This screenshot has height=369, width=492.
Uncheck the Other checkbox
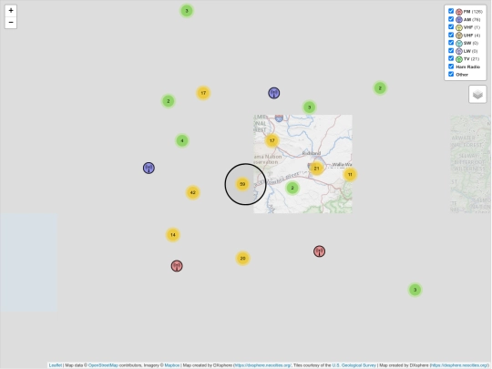coord(451,74)
